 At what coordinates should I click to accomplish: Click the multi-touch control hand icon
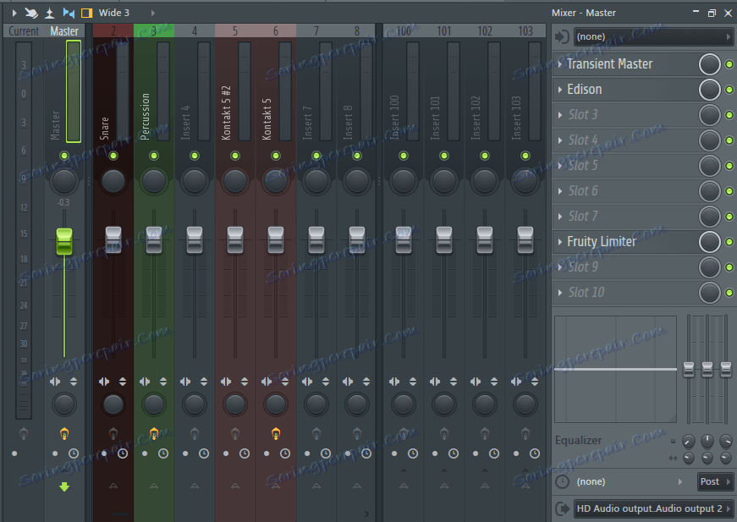tap(30, 13)
